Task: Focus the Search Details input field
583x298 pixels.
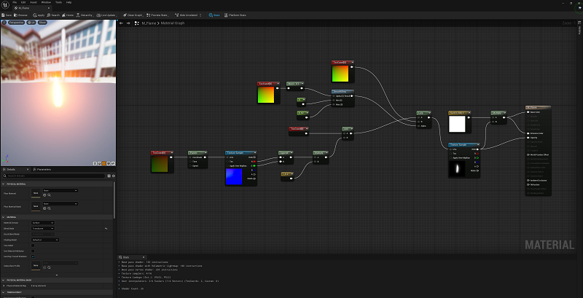Action: click(x=54, y=176)
